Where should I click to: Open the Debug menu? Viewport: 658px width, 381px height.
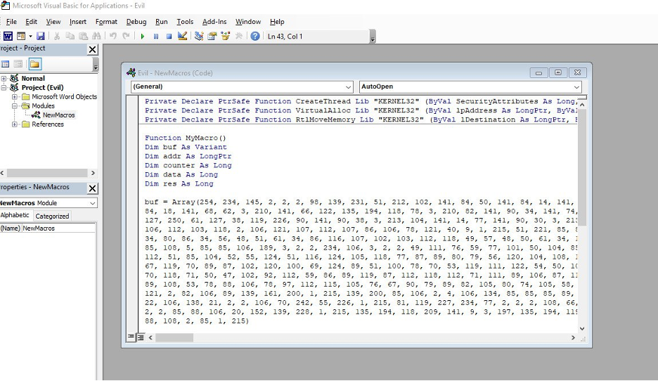tap(136, 22)
